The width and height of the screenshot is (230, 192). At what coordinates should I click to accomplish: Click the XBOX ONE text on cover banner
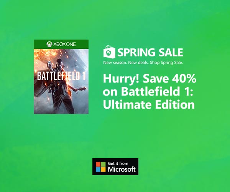64,44
